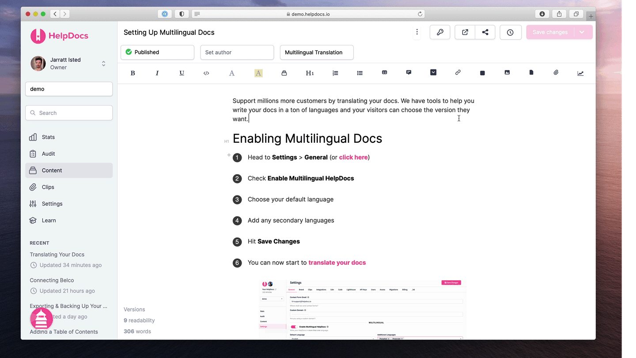The image size is (636, 358).
Task: Click the HelpDocs logo
Action: point(59,36)
